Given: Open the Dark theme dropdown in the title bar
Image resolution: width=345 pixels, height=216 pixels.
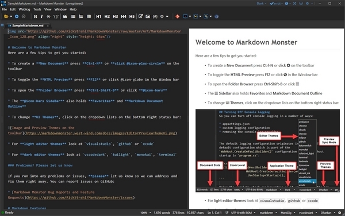Looking at the screenshot, I should (x=262, y=3).
